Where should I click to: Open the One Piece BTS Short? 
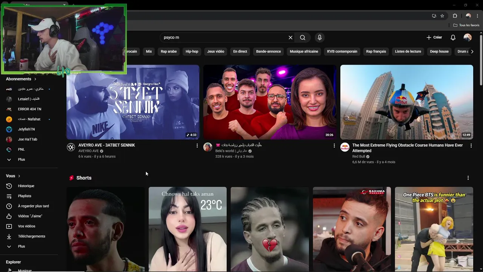pos(434,229)
